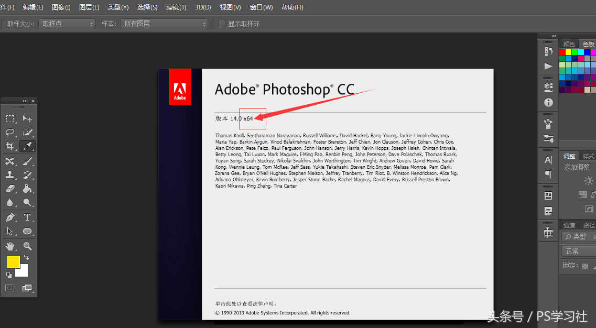Open the Paragraph panel icon
Screen dimensions: 596x328
[548, 175]
